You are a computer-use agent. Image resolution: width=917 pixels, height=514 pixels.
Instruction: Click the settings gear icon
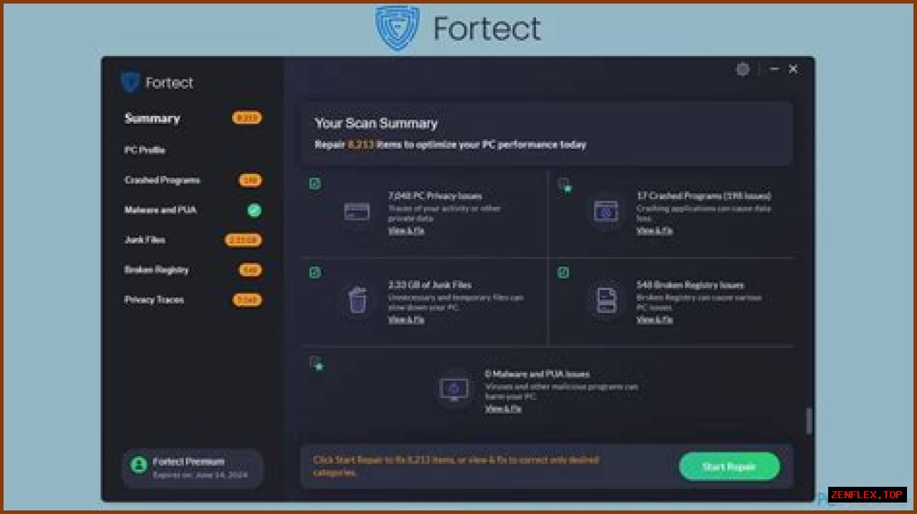(x=743, y=69)
